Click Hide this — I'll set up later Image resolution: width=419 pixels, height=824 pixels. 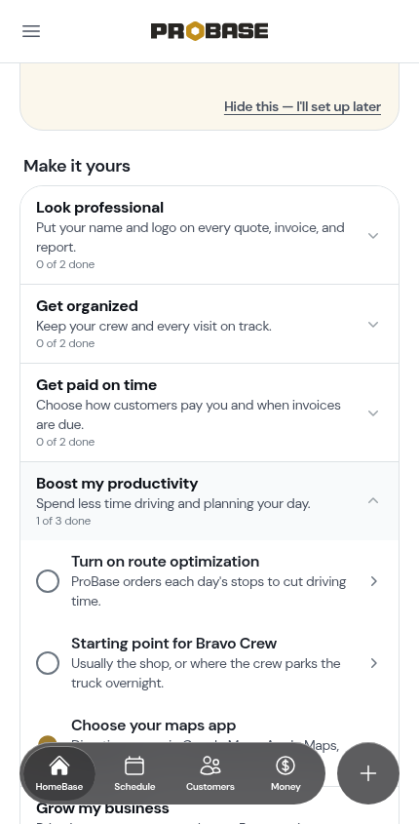(302, 106)
